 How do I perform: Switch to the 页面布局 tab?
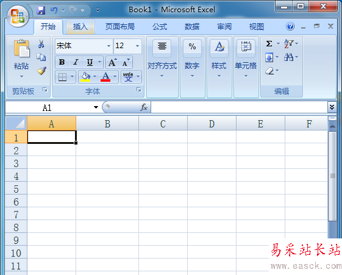[x=119, y=27]
